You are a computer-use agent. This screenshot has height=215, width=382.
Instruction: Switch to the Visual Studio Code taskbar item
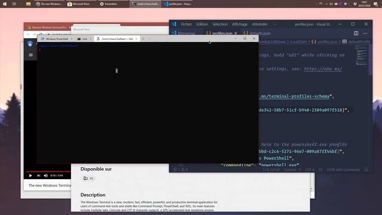tap(177, 4)
